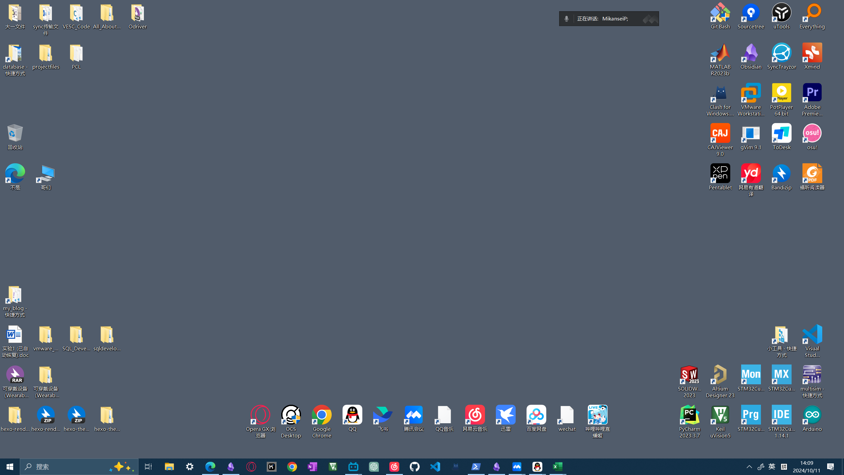Select the 福昕阅读器 PDF reader icon
The image size is (844, 475).
812,177
